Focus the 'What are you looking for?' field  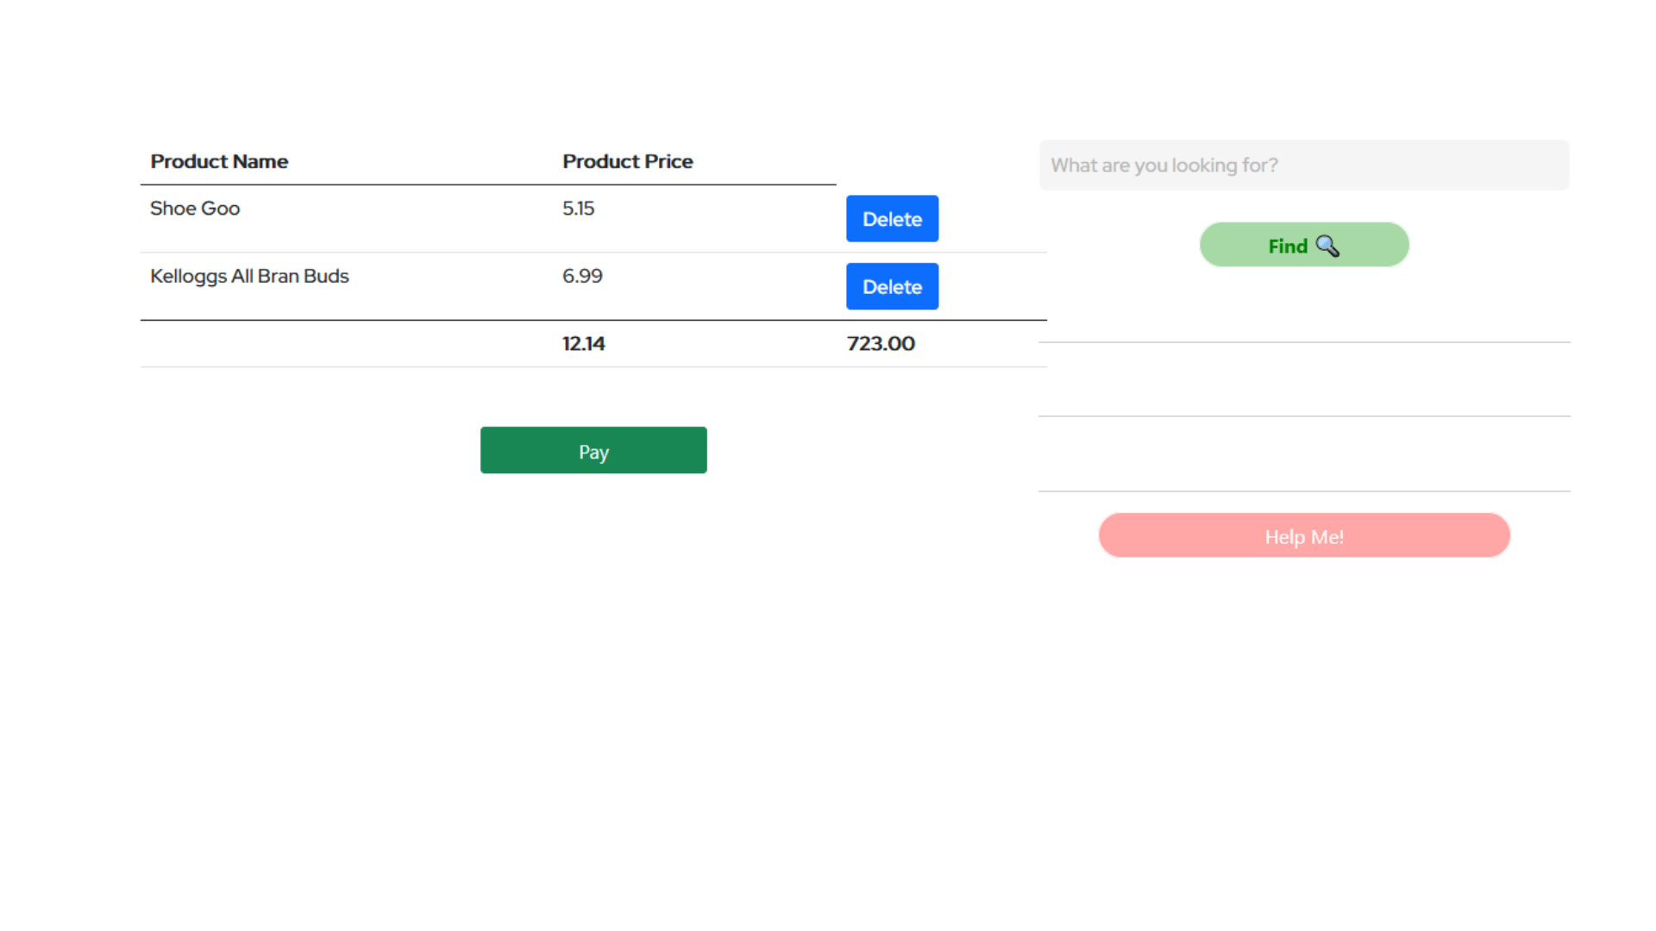pos(1303,166)
